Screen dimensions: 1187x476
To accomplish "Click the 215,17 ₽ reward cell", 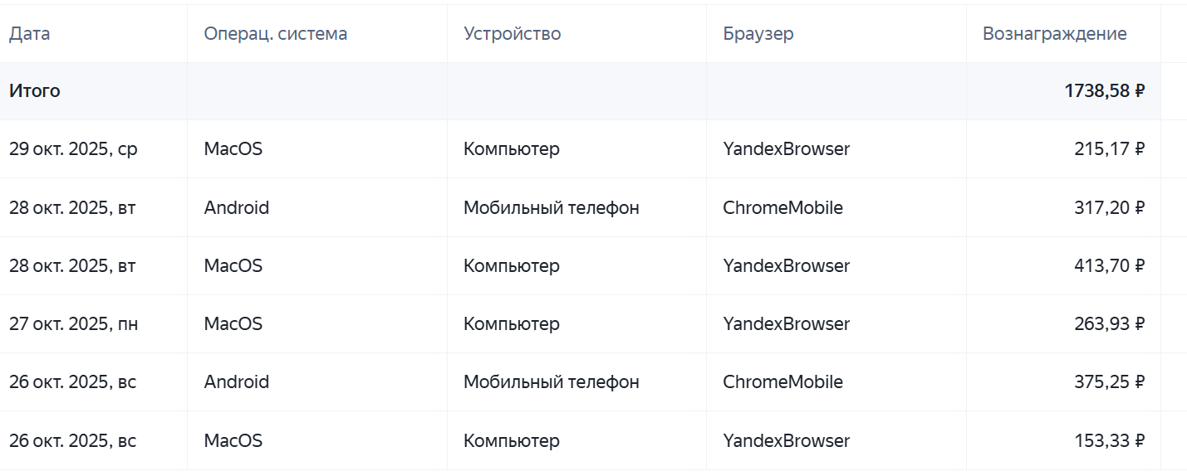I will point(1109,149).
